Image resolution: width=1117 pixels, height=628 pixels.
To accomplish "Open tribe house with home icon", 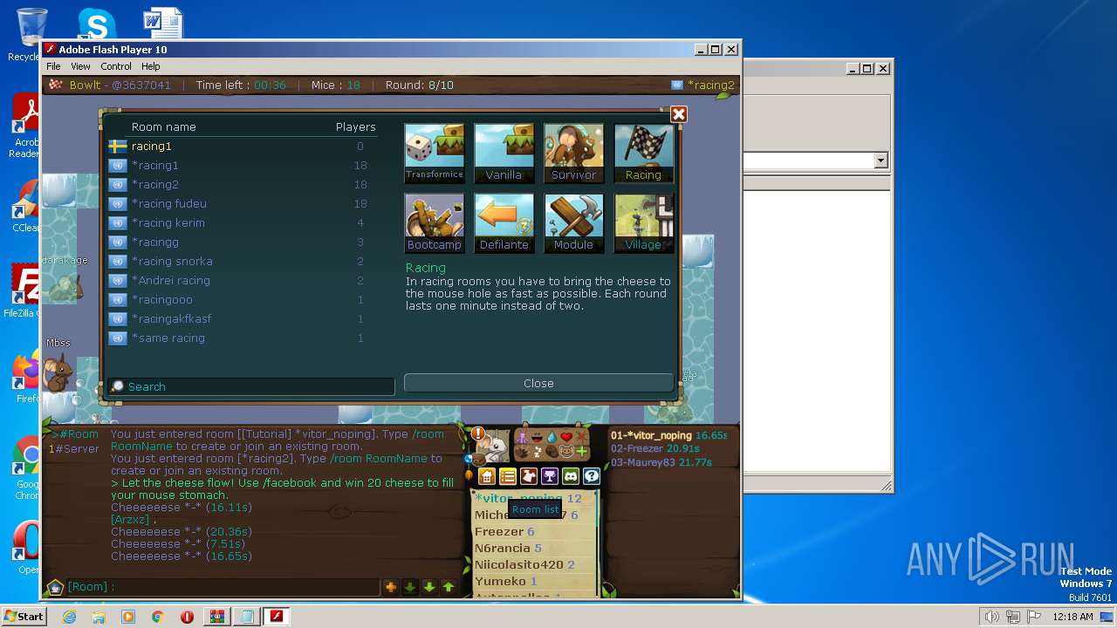I will coord(487,476).
